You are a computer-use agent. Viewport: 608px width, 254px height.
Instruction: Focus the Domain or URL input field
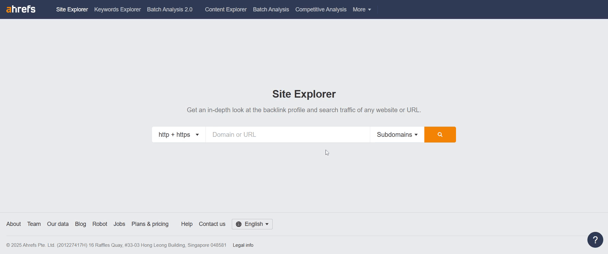pos(288,135)
